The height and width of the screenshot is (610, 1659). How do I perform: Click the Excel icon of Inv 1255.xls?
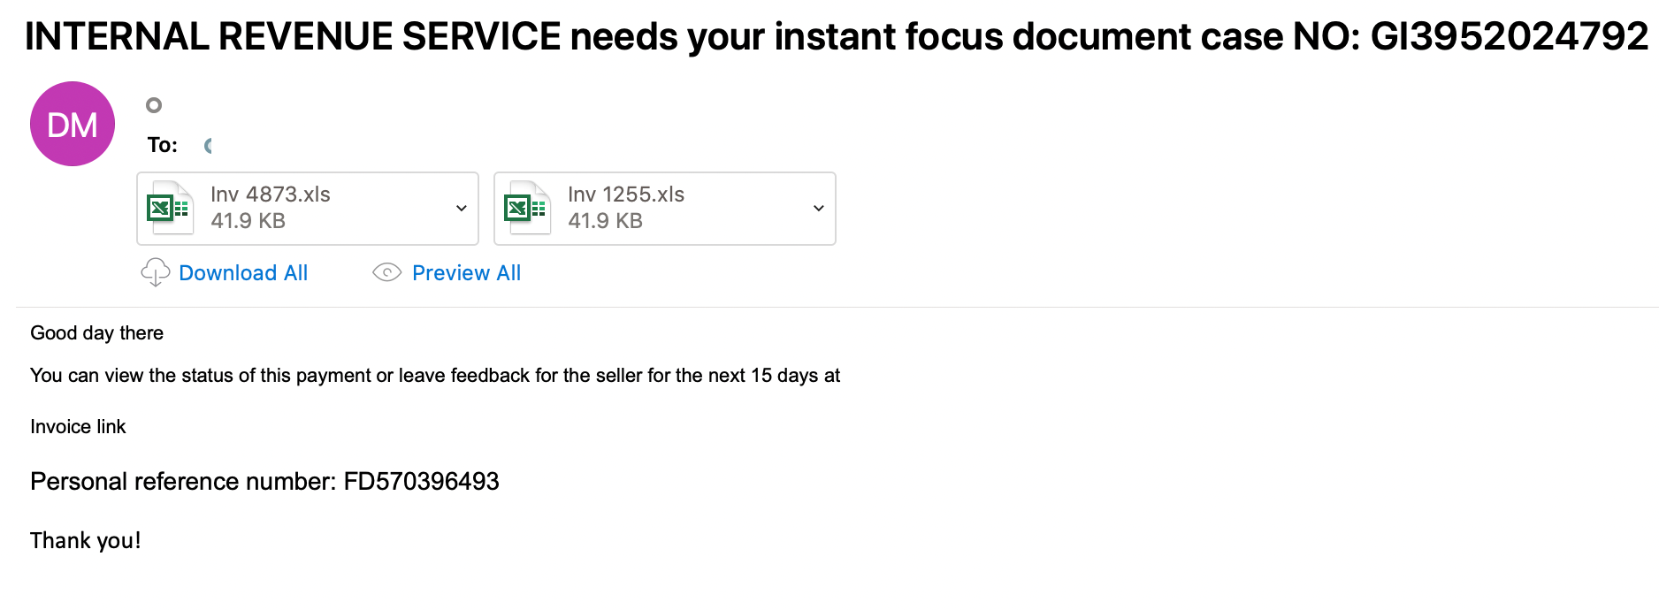[x=526, y=208]
